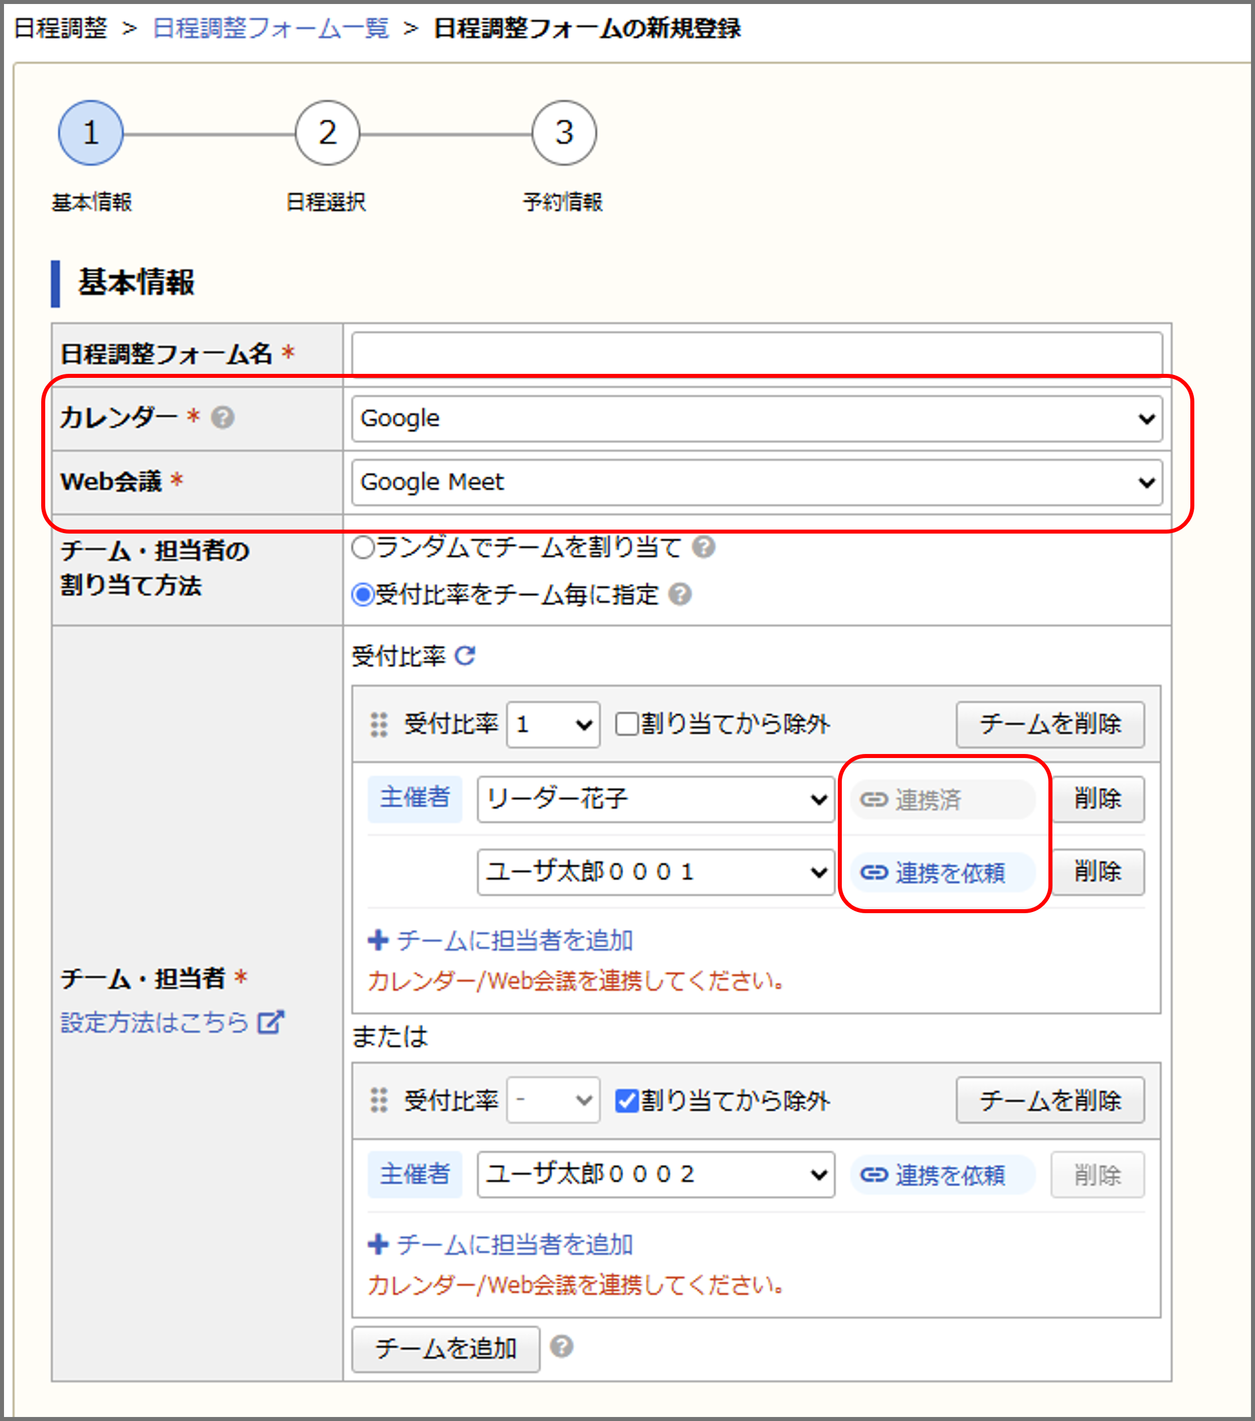Click the plus icon of first チームに担当者を追加

coord(378,940)
